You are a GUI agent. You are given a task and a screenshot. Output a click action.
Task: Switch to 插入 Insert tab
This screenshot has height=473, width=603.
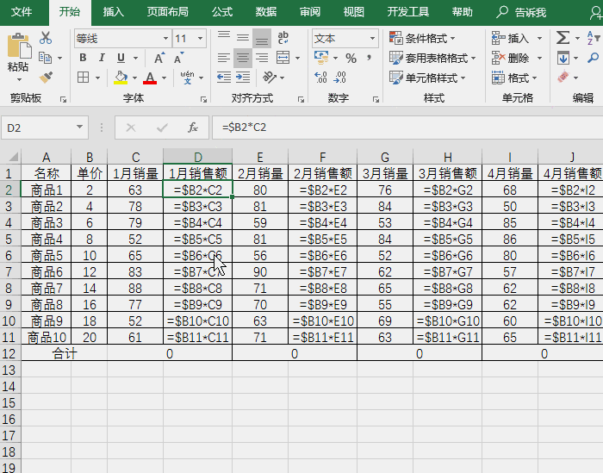click(113, 12)
